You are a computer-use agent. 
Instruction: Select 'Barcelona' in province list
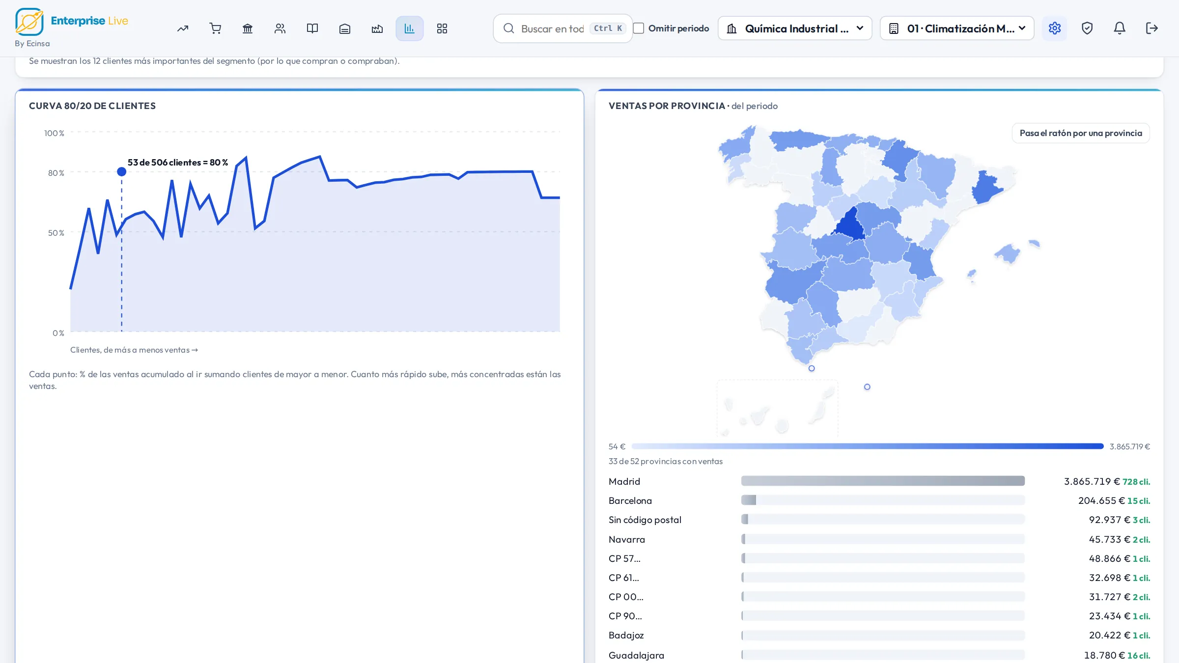point(630,500)
